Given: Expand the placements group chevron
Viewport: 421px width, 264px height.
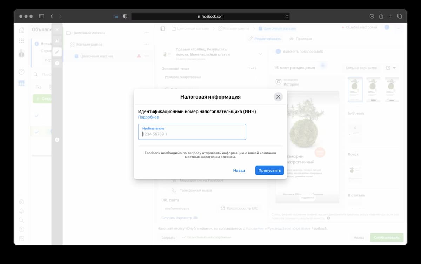Looking at the screenshot, I should (x=260, y=54).
